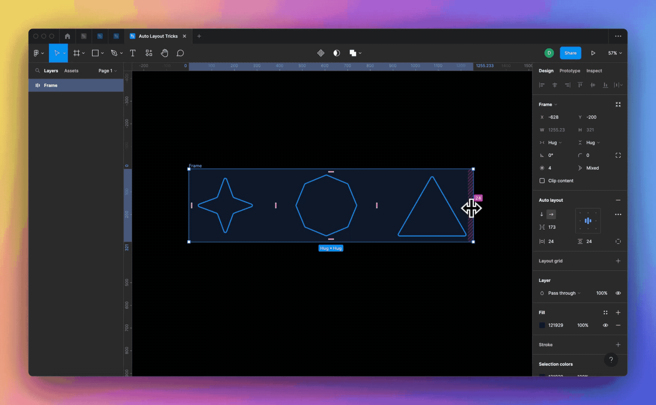Click the alignment box in Auto layout

coord(588,221)
